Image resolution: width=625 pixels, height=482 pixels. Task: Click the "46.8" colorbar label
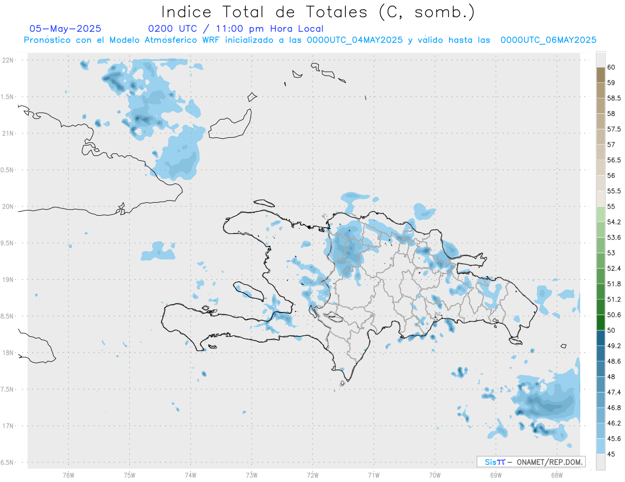coord(614,408)
